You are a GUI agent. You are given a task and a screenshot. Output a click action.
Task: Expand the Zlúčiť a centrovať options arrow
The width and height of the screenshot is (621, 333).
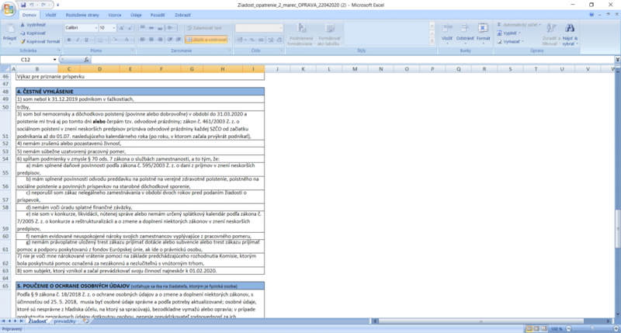click(228, 40)
